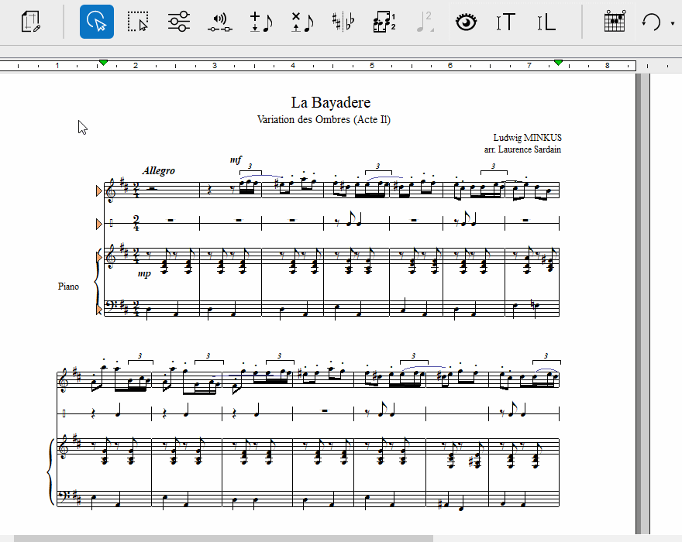Open the page layout edit tool
This screenshot has height=542, width=682.
point(31,22)
